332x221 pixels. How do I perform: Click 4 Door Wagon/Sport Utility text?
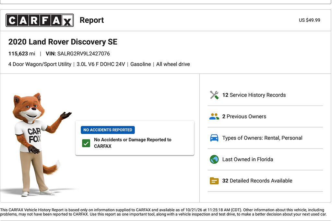tap(40, 64)
